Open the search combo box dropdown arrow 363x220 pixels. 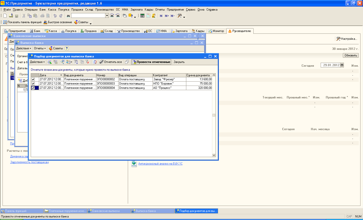(x=107, y=16)
